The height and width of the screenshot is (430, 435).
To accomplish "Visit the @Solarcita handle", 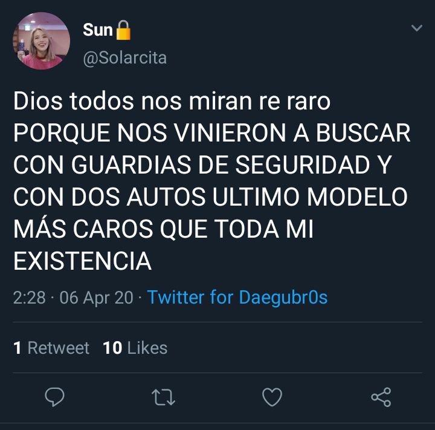I will pos(125,58).
